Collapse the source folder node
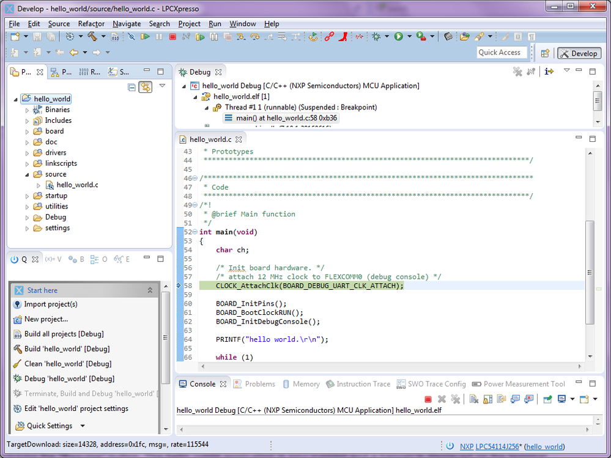 pyautogui.click(x=28, y=175)
